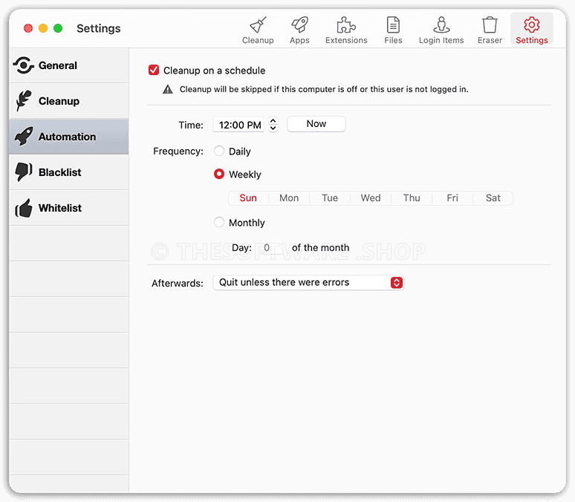Open the Files document icon
This screenshot has height=502, width=575.
[393, 25]
